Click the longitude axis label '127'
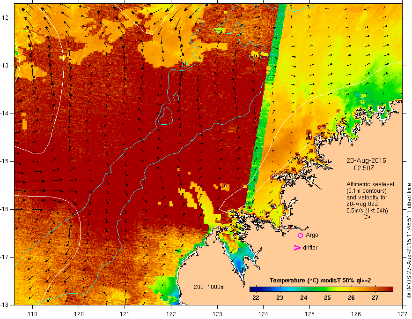412x319 pixels. coord(403,314)
